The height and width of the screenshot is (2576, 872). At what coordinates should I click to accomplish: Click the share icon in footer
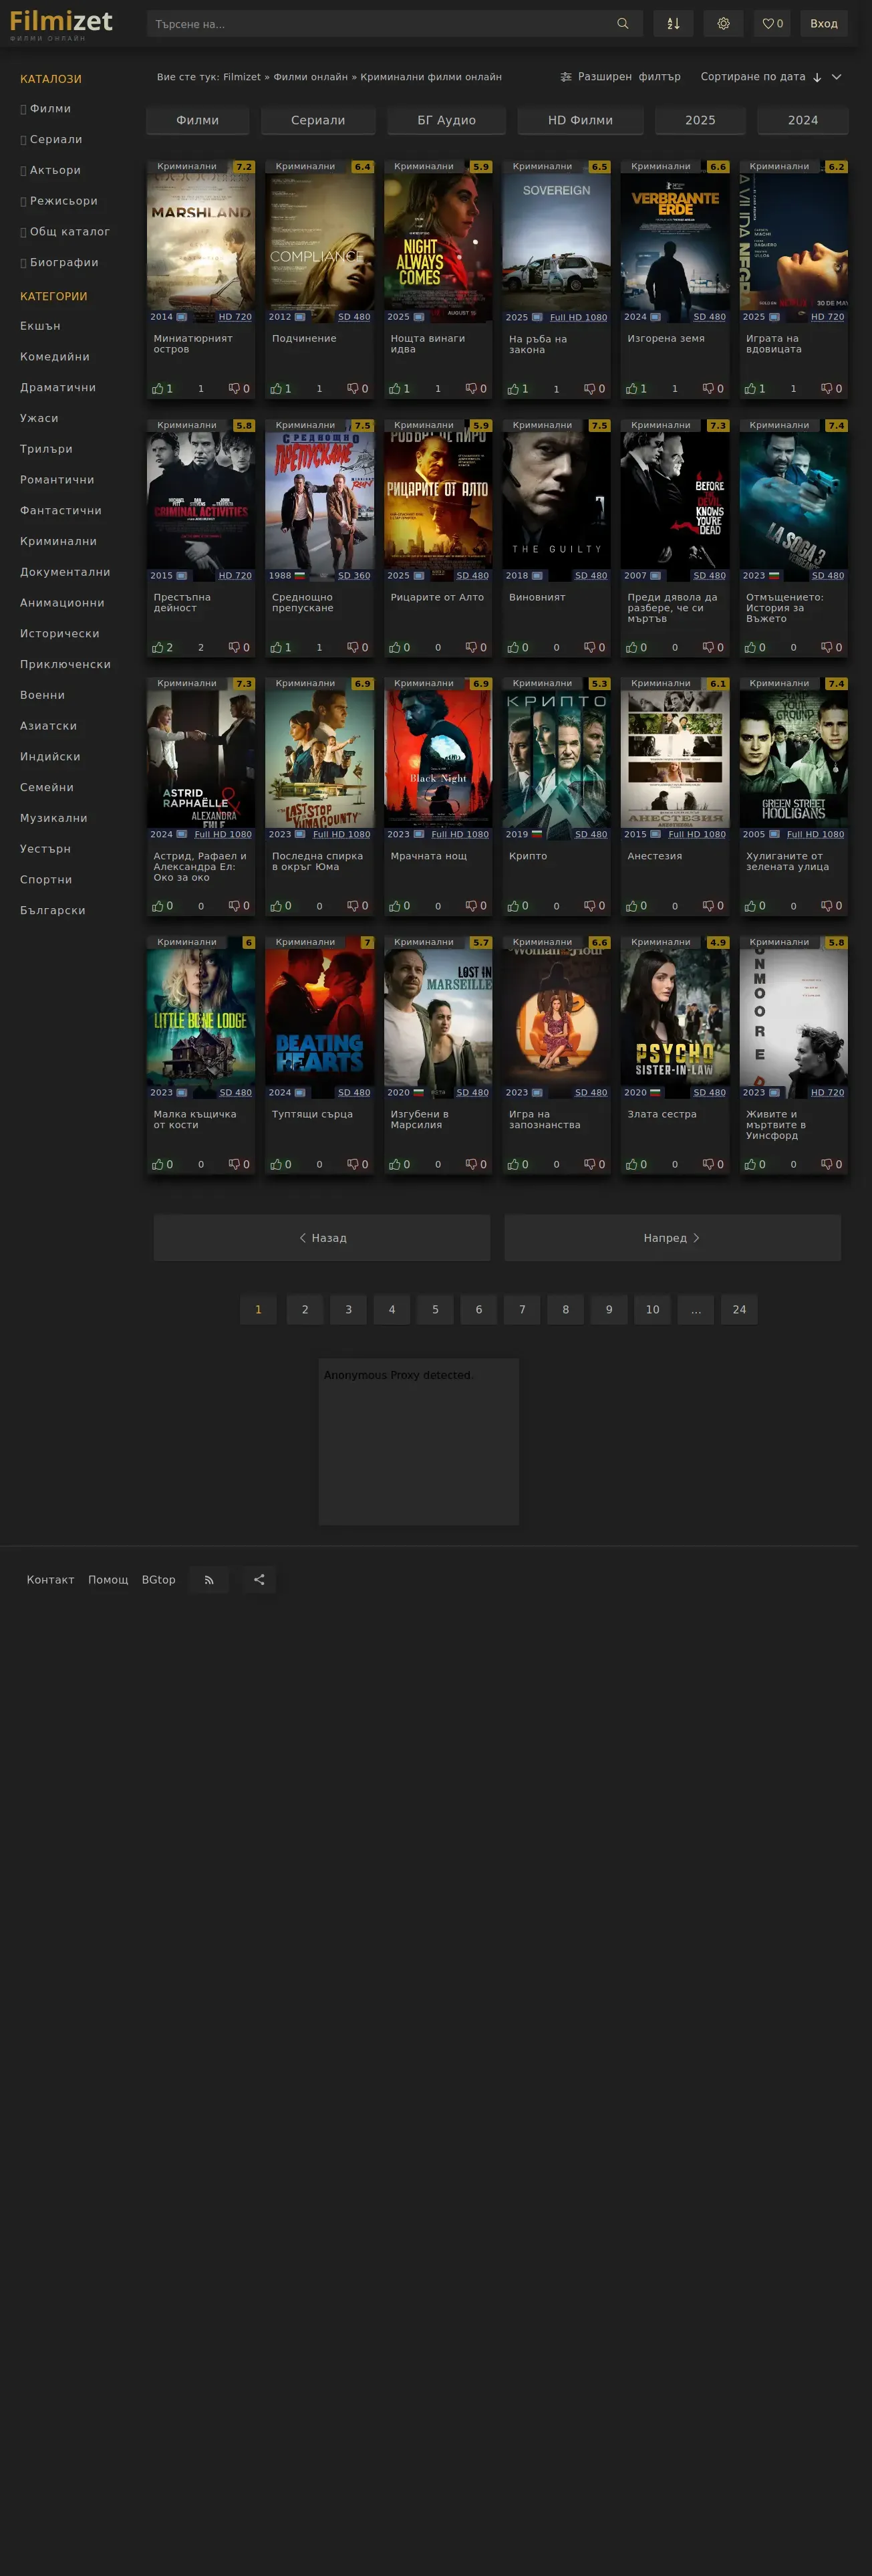click(259, 1580)
